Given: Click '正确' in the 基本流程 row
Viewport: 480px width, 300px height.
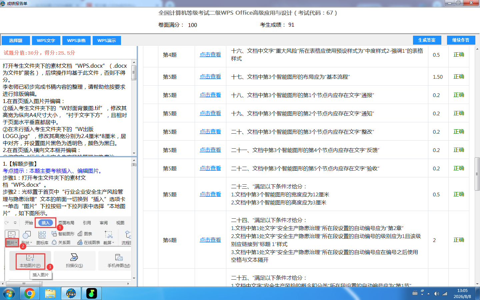Looking at the screenshot, I should (459, 77).
